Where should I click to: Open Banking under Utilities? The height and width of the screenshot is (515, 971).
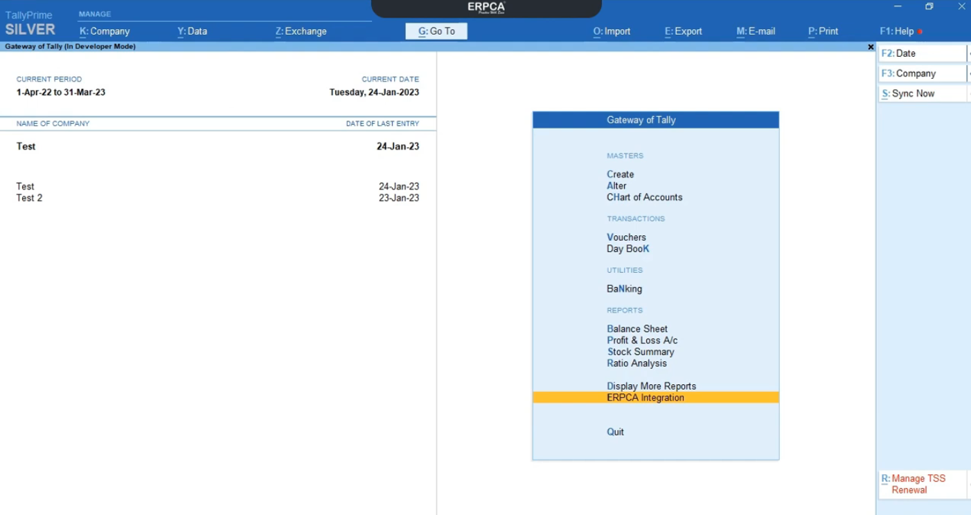click(624, 289)
